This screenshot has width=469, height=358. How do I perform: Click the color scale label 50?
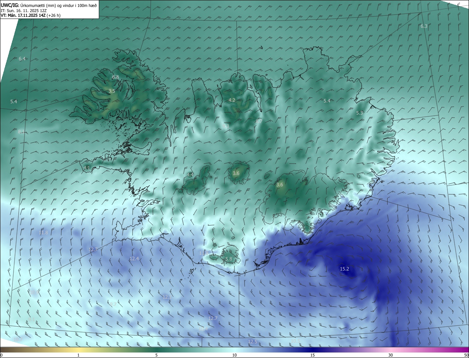tap(466, 355)
